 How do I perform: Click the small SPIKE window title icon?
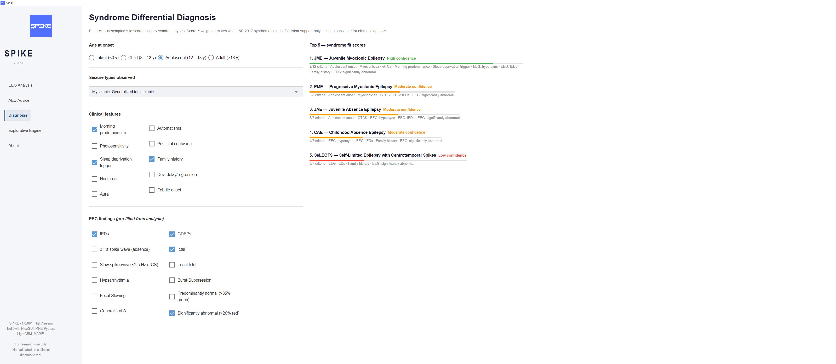(3, 3)
